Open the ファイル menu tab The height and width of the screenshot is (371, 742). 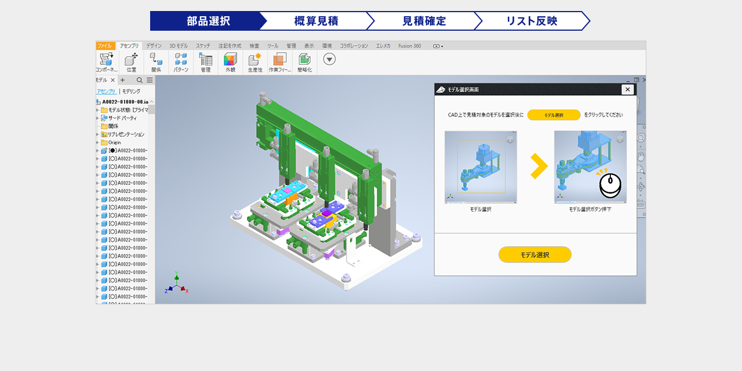click(105, 46)
